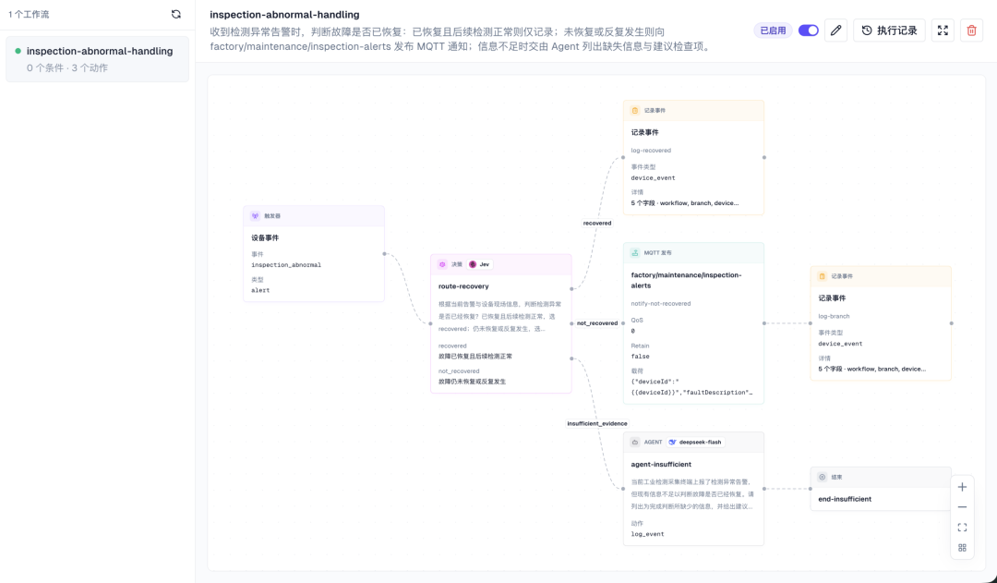Zoom out of the workflow canvas

tap(962, 507)
